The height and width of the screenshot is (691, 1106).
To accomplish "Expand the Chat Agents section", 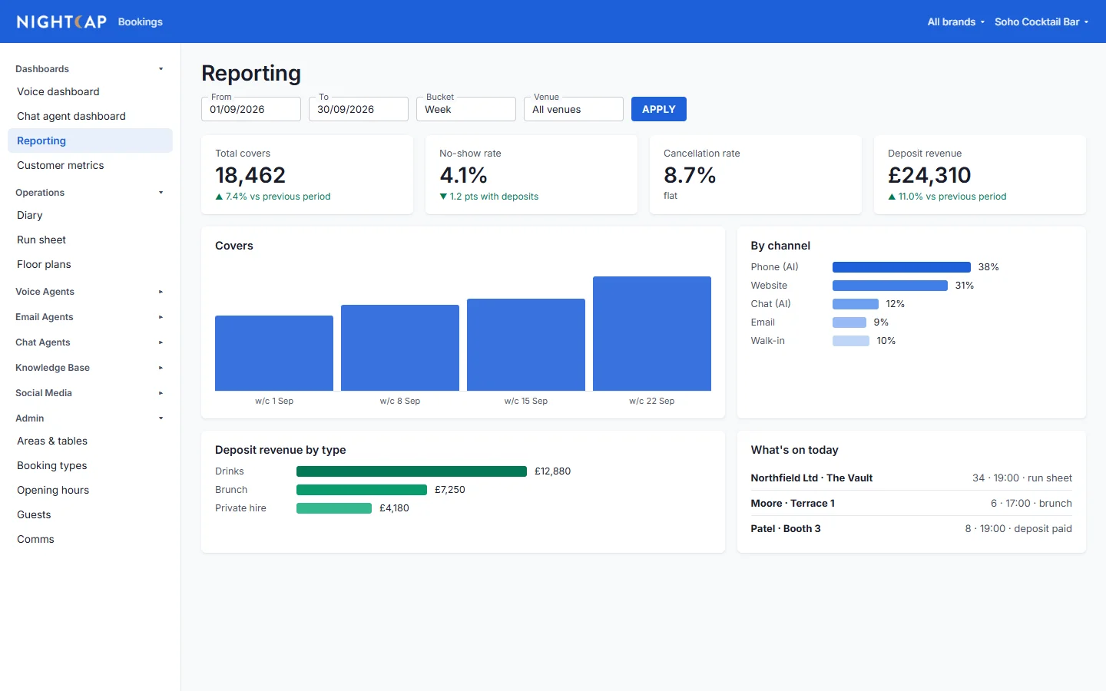I will 90,342.
